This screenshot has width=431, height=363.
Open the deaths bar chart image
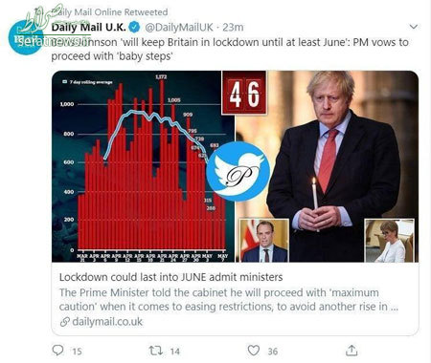144,166
